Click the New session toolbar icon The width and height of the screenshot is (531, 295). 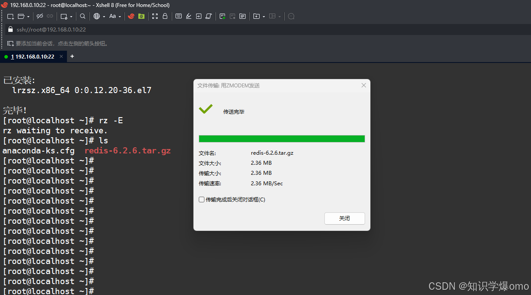point(11,16)
